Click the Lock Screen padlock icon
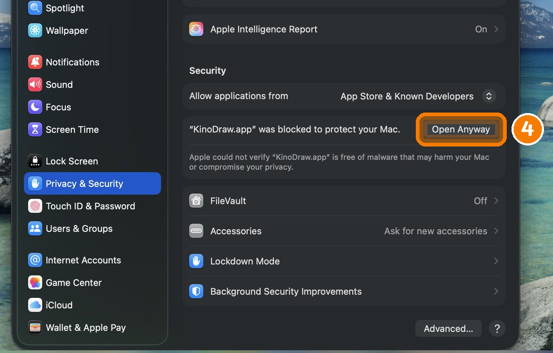Image resolution: width=553 pixels, height=353 pixels. pos(35,161)
